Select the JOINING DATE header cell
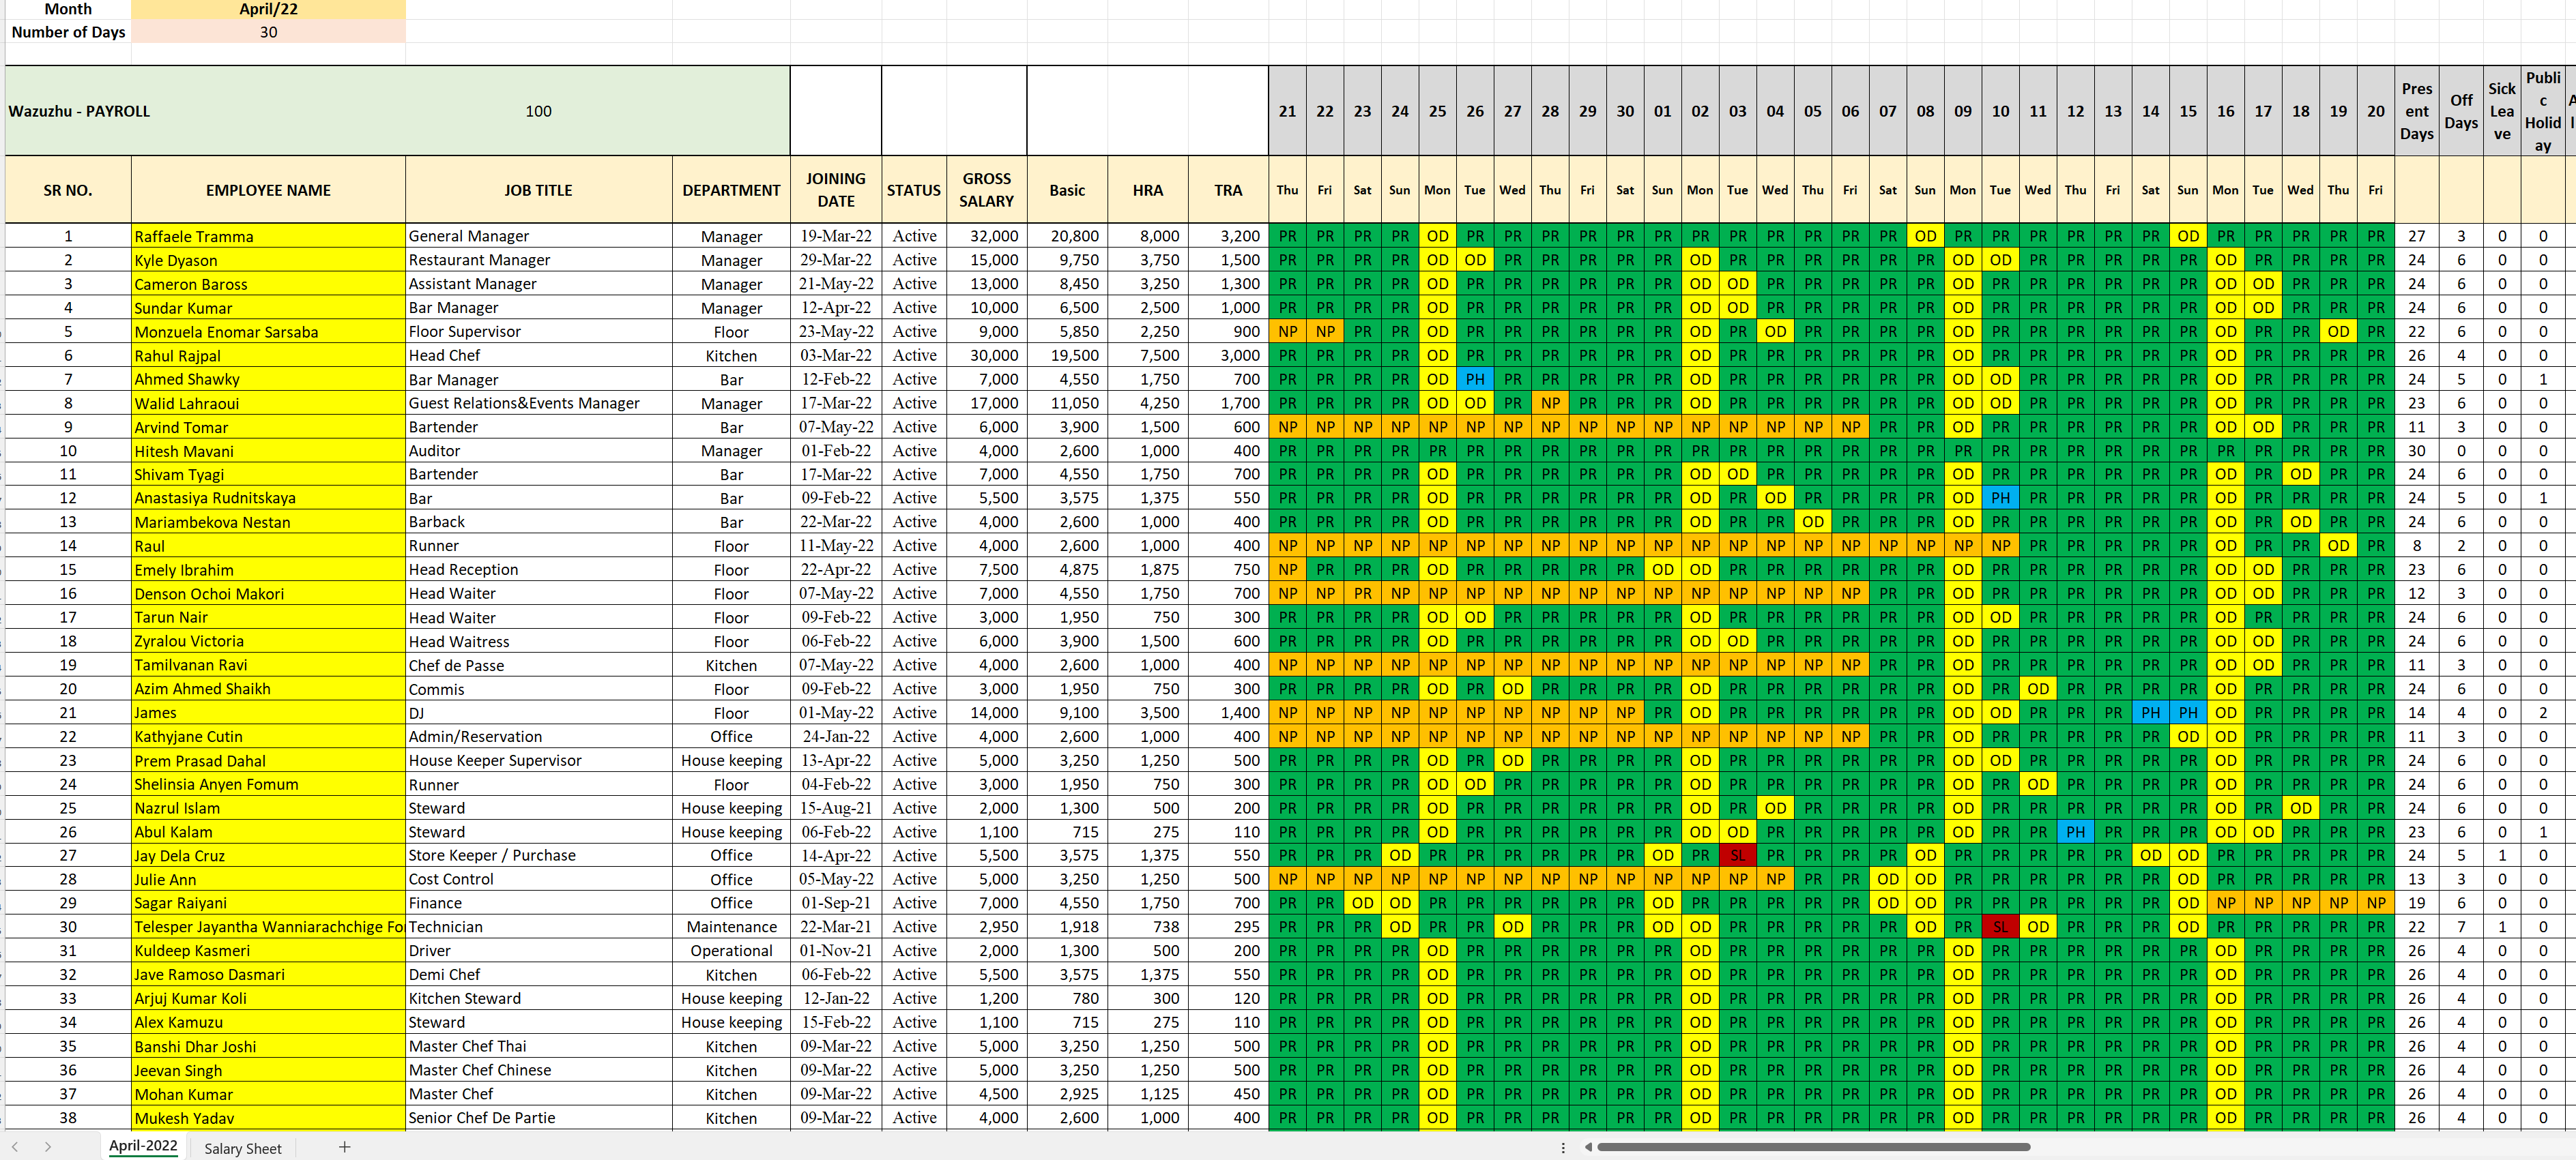2576x1160 pixels. [x=835, y=190]
